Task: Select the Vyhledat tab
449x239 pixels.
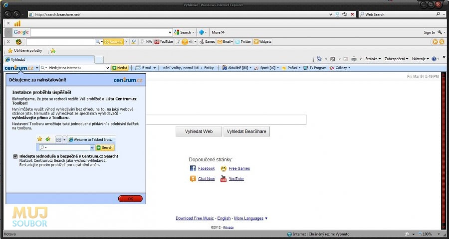Action: (49, 59)
